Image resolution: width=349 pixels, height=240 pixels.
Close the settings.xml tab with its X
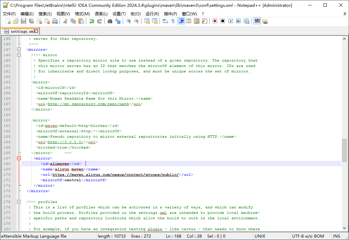36,31
